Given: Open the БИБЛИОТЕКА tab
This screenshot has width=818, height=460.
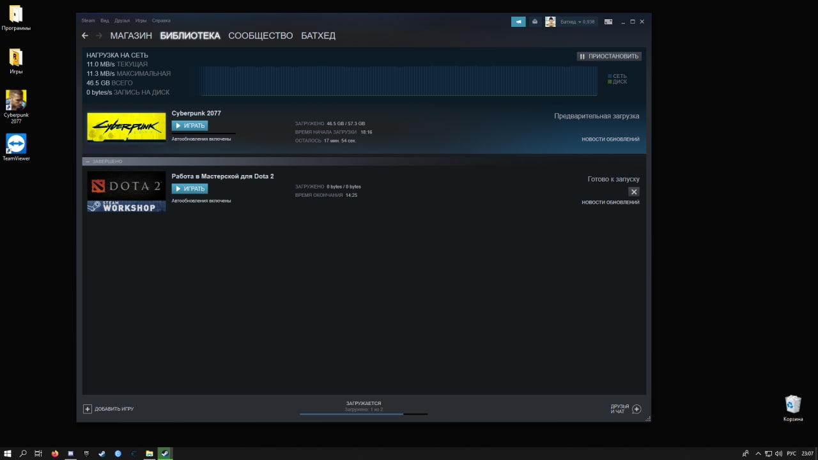Looking at the screenshot, I should [x=190, y=36].
